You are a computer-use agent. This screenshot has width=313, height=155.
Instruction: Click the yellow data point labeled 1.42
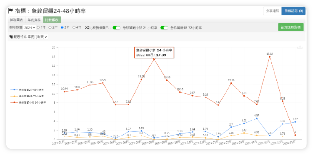(x=244, y=133)
